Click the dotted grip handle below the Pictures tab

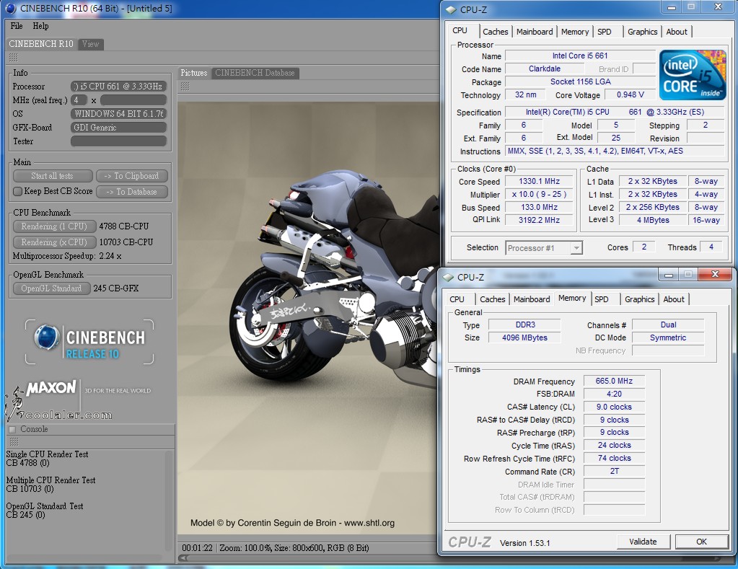[185, 86]
